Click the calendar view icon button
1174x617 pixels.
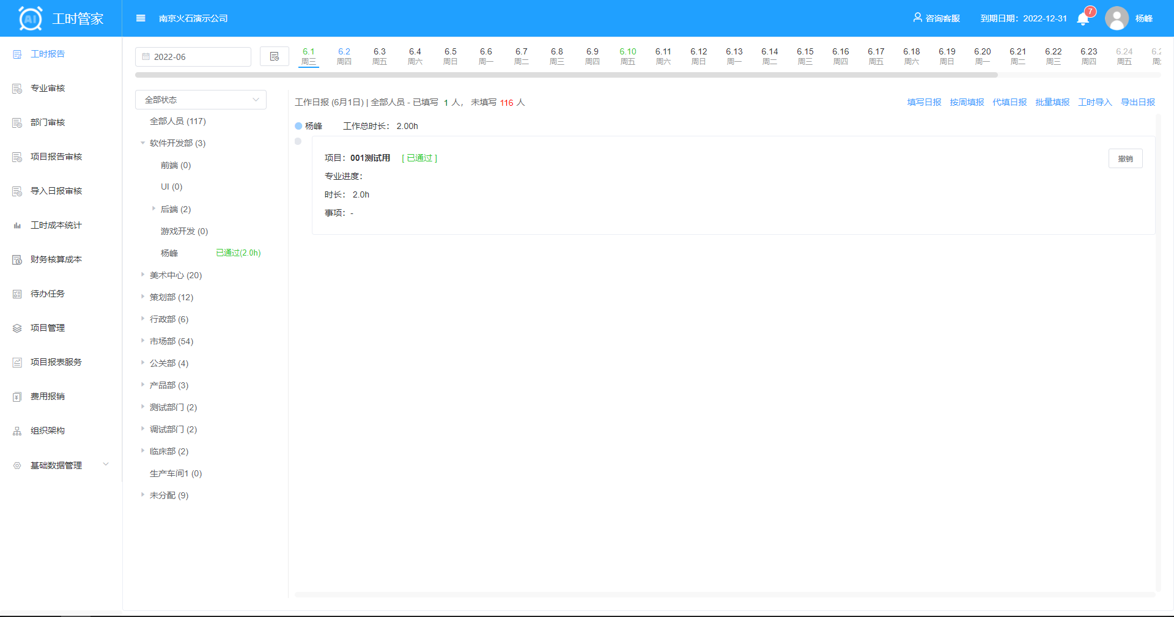(x=275, y=56)
